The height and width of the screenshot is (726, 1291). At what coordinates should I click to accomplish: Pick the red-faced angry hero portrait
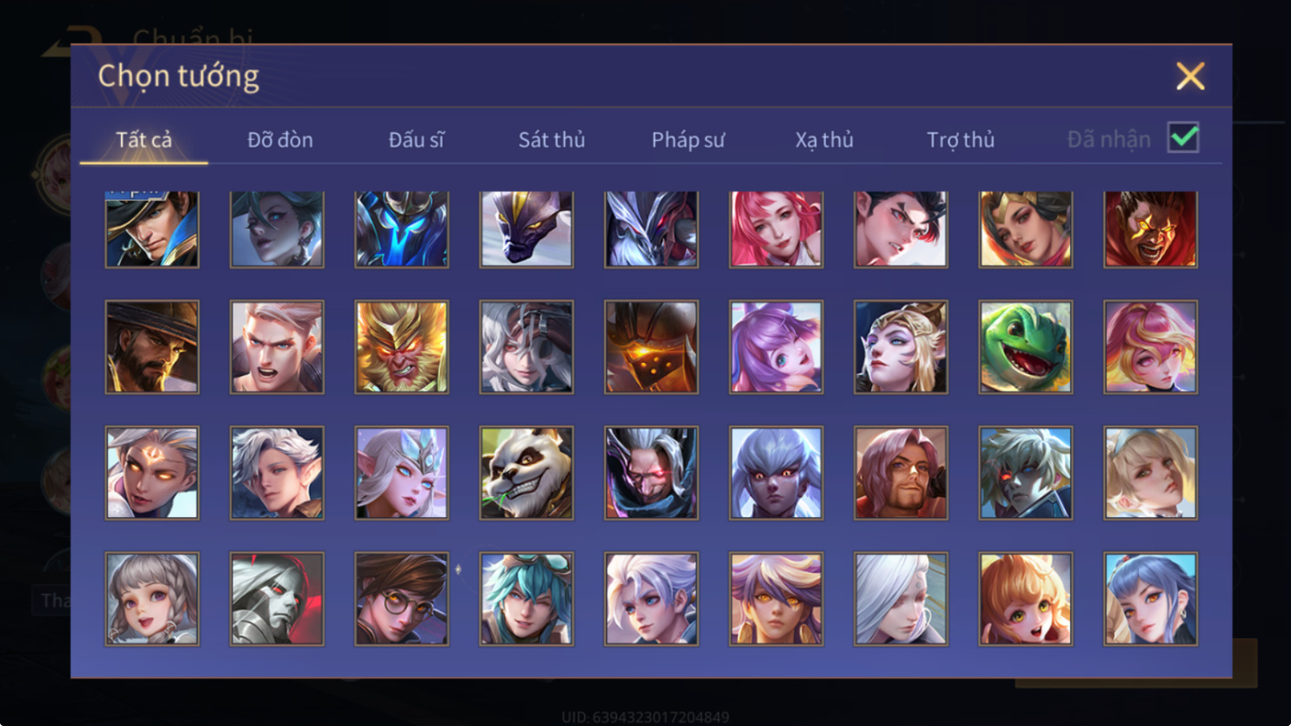point(1150,229)
